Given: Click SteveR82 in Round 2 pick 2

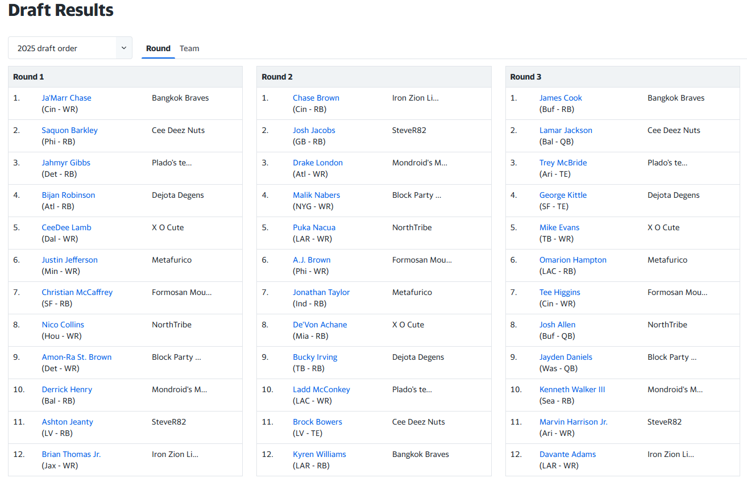Looking at the screenshot, I should coord(409,130).
